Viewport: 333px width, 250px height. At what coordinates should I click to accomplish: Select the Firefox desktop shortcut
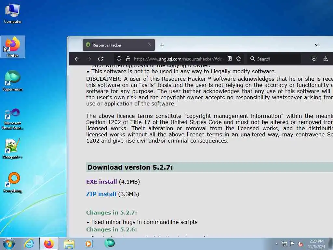(13, 47)
